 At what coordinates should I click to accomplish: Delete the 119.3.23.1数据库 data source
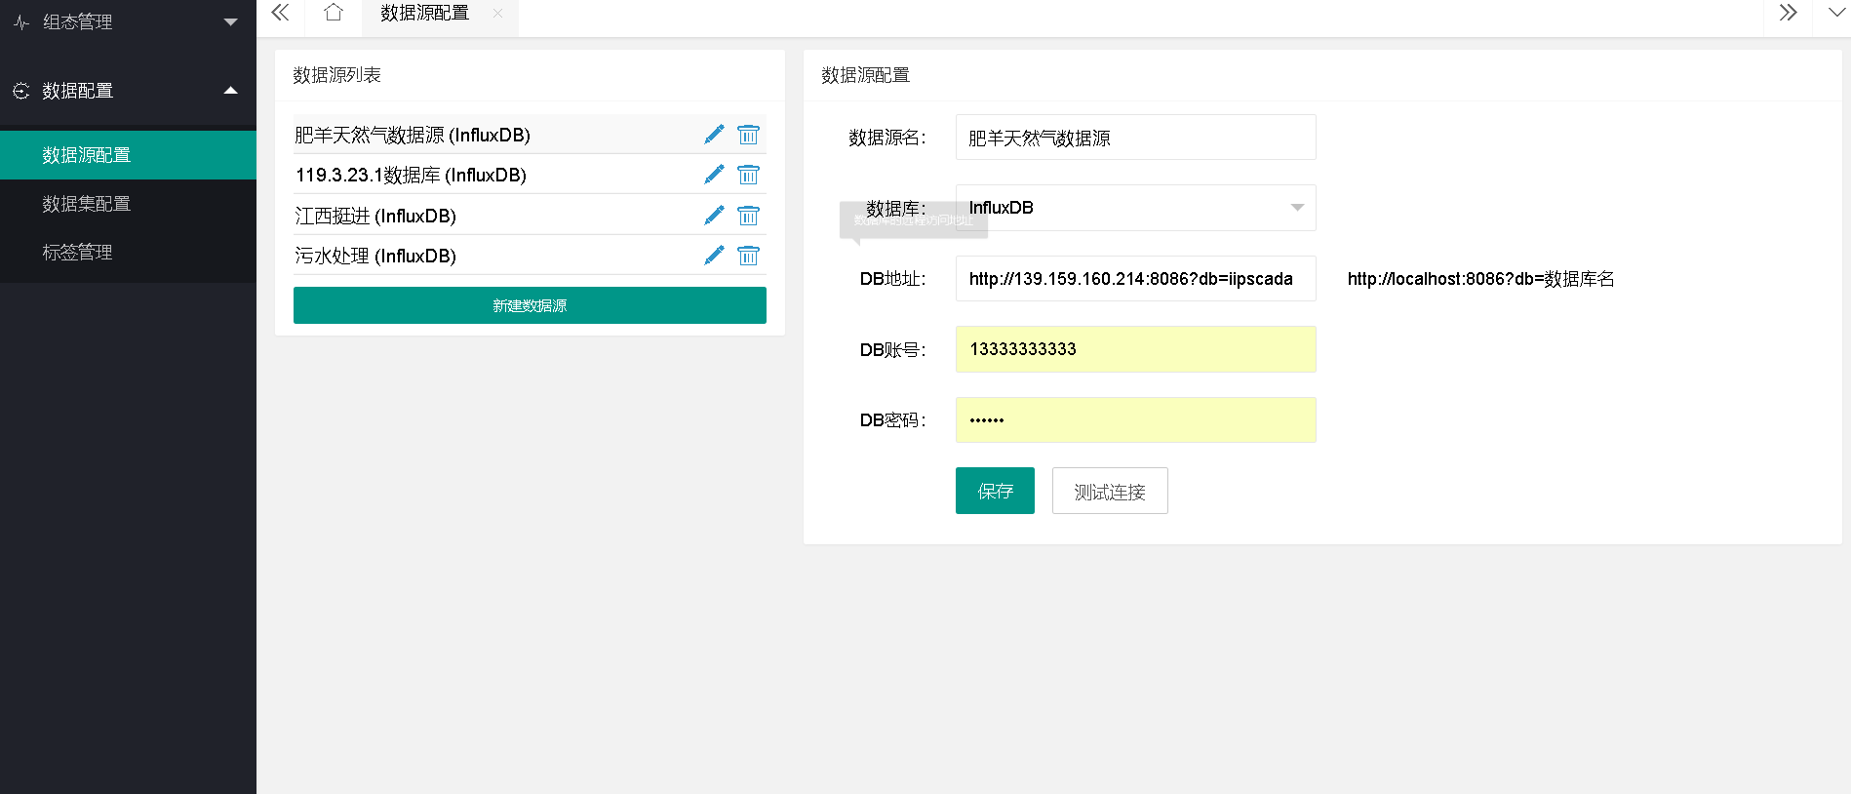point(748,175)
